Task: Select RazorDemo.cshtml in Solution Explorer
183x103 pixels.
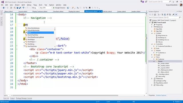Action: coord(162,83)
